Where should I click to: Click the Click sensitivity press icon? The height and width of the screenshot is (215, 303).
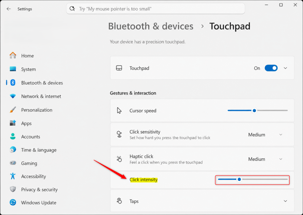click(119, 134)
